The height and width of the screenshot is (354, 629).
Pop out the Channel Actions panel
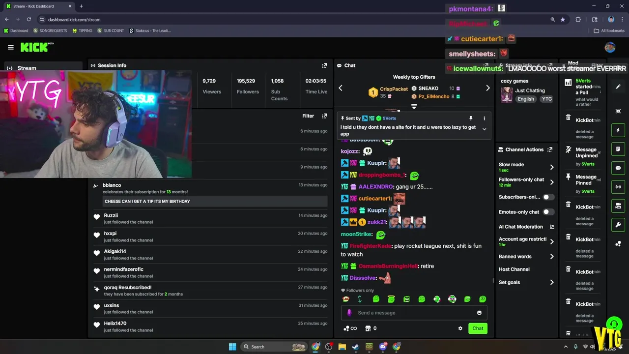click(550, 149)
